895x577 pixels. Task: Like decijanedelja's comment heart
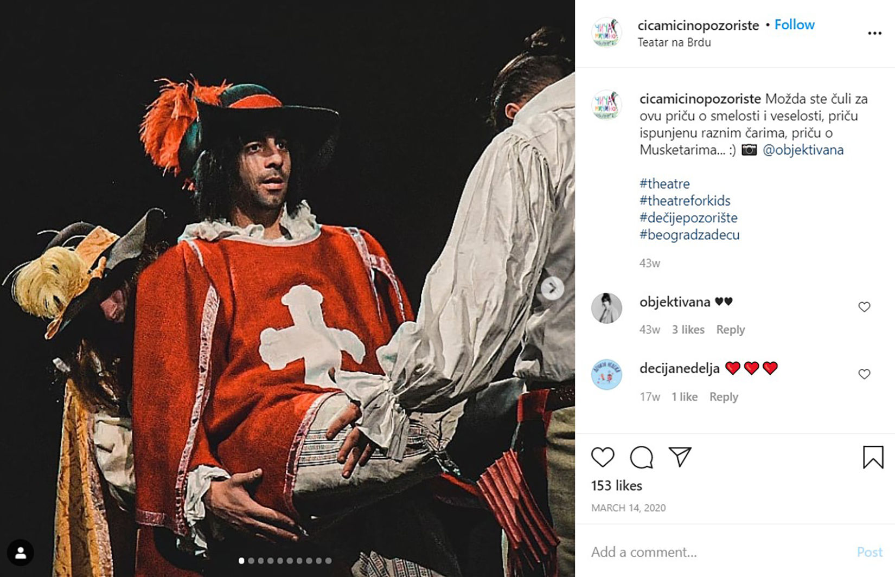coord(864,374)
